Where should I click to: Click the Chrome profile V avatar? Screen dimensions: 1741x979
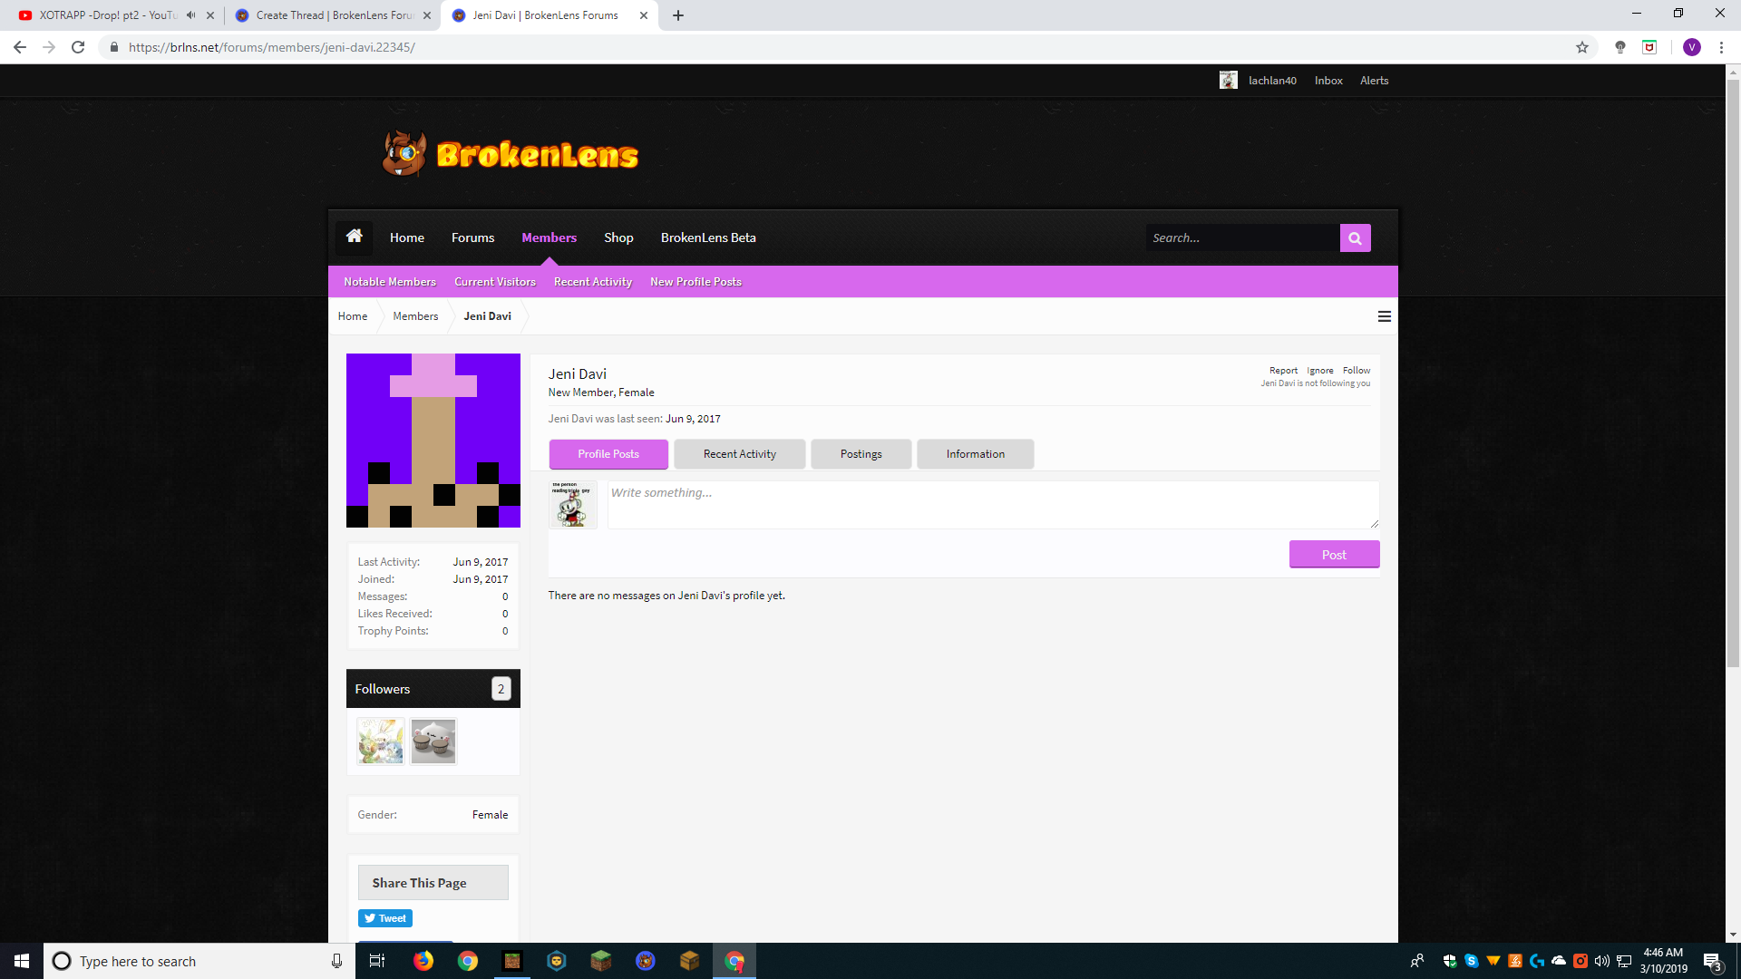click(x=1692, y=47)
